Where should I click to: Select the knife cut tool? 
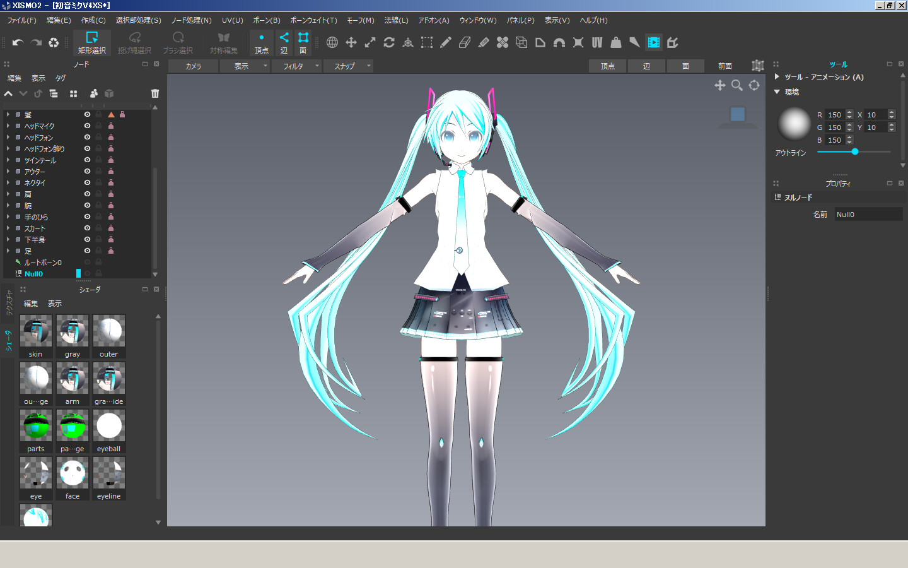[484, 42]
